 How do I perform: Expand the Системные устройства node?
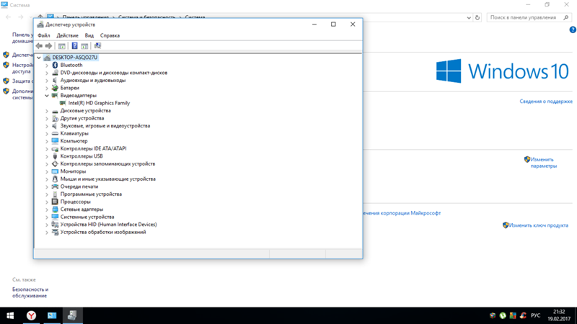tap(47, 217)
